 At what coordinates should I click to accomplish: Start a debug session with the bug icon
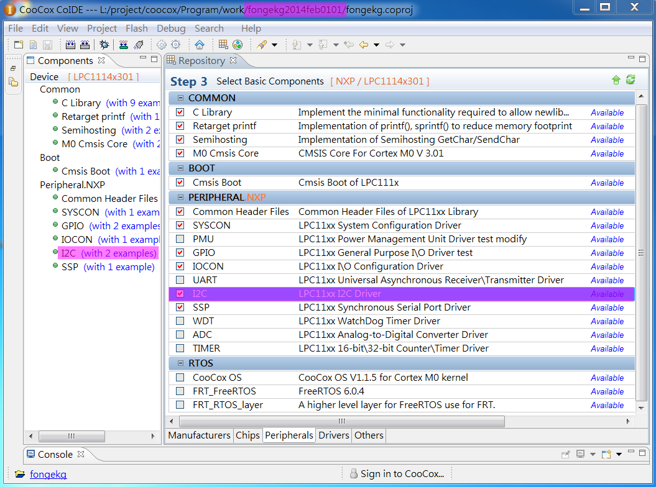[x=104, y=44]
